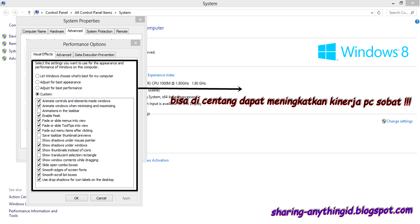Toggle the 'Enable Peek' checkbox
Image resolution: width=420 pixels, height=224 pixels.
(x=39, y=116)
